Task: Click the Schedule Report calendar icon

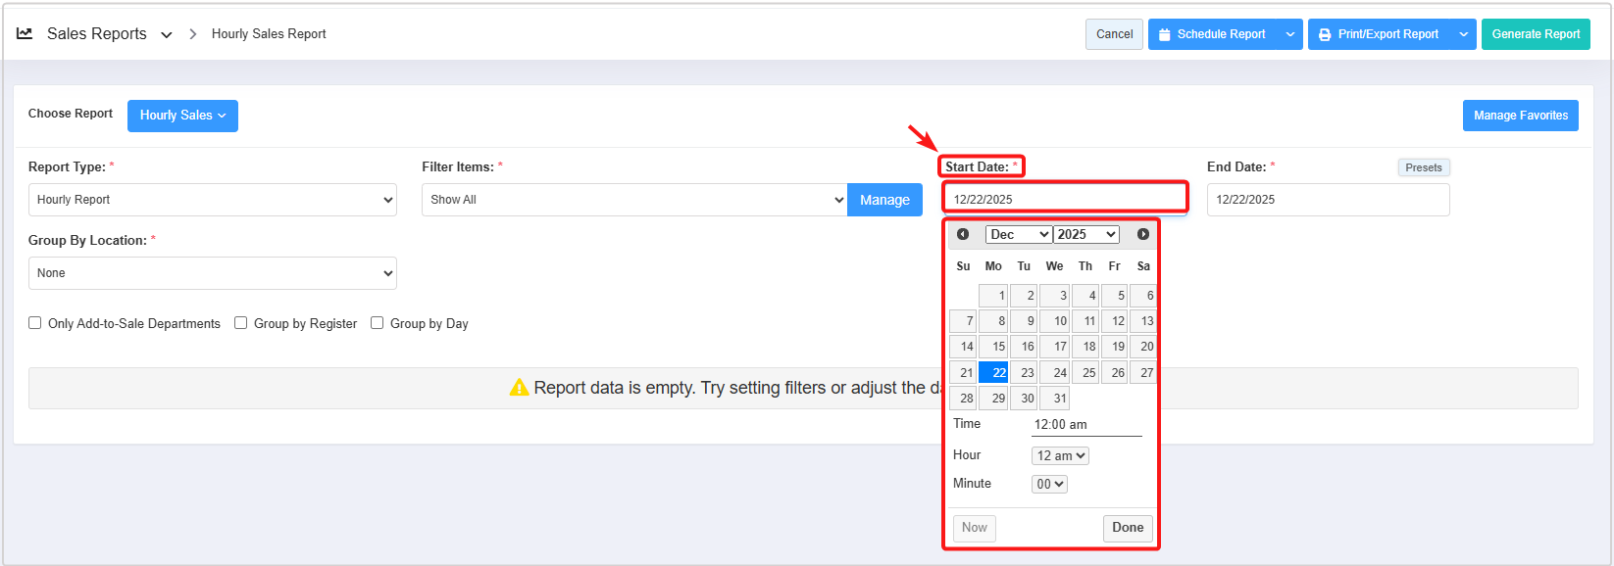Action: pos(1165,34)
